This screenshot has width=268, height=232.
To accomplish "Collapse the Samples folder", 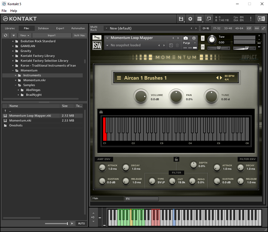I will (15, 85).
